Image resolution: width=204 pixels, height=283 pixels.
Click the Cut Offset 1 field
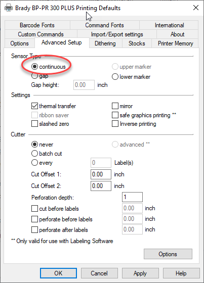(x=101, y=174)
